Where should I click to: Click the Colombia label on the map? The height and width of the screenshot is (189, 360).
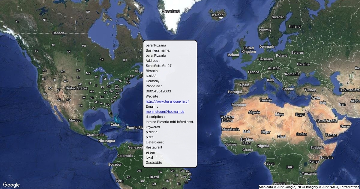[x=125, y=156]
